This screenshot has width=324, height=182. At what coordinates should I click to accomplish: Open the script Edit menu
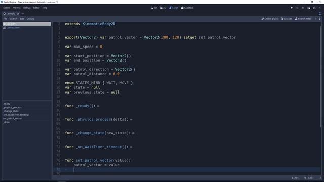tap(22, 19)
